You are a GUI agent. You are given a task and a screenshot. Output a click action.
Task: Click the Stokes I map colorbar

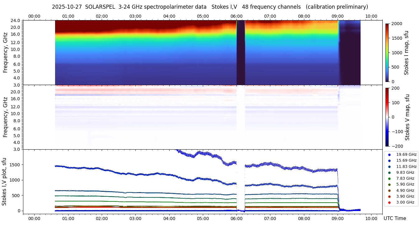pos(387,52)
